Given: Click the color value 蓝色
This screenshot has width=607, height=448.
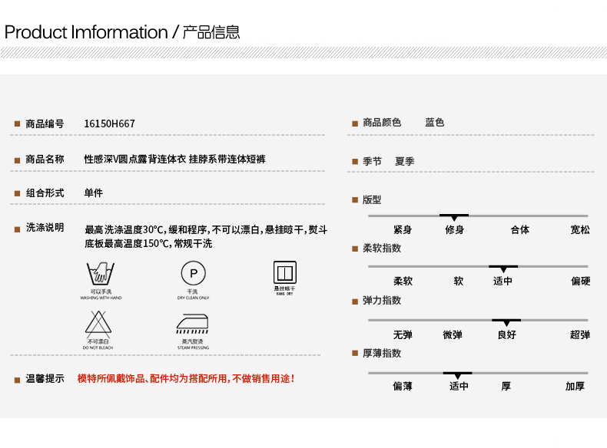Looking at the screenshot, I should pyautogui.click(x=434, y=123).
